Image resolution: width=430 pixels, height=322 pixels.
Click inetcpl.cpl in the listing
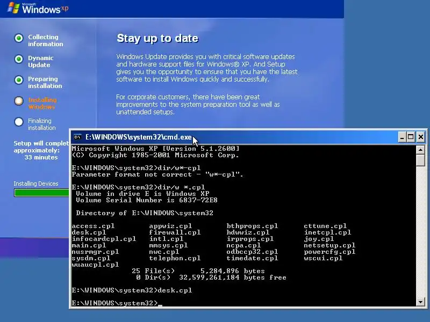click(x=327, y=232)
